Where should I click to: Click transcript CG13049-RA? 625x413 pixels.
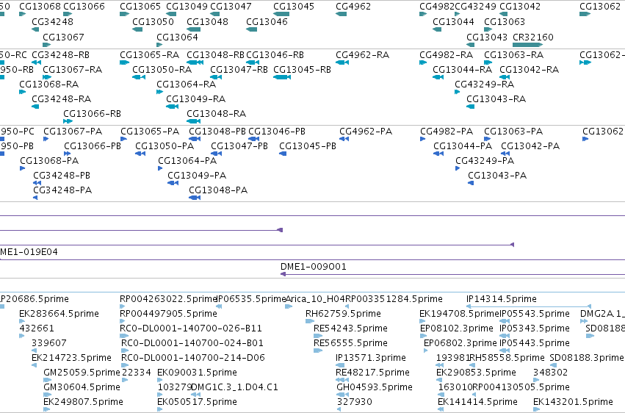[195, 99]
